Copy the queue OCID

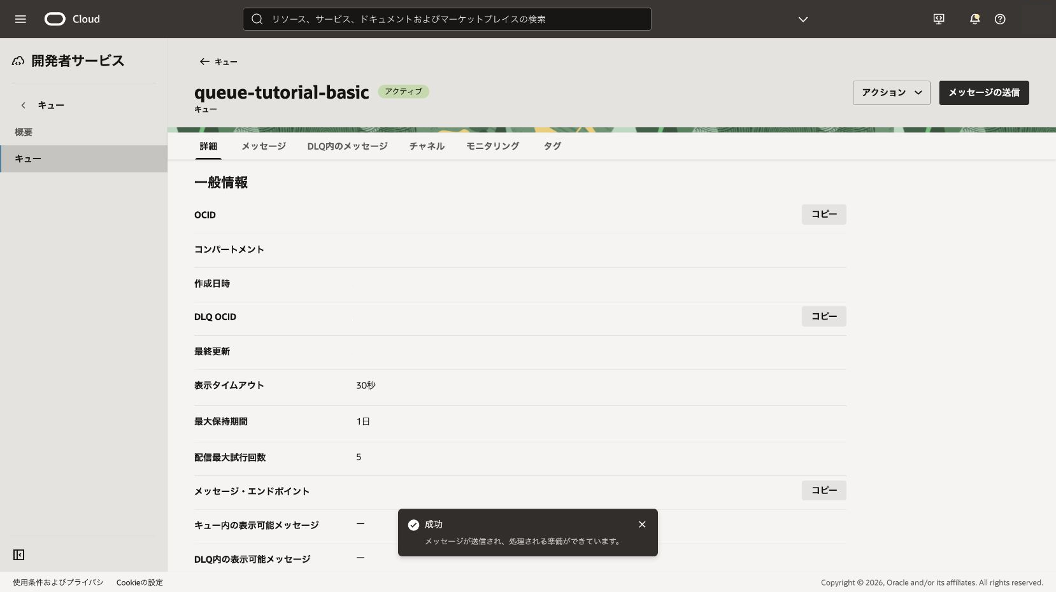[824, 215]
